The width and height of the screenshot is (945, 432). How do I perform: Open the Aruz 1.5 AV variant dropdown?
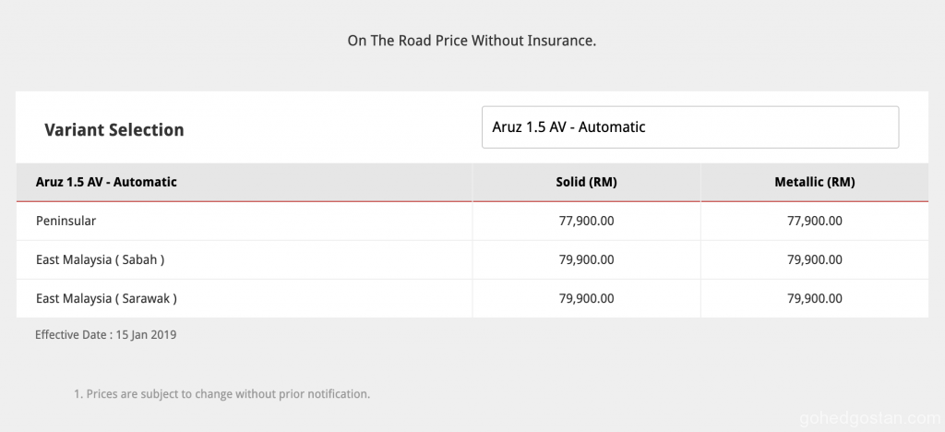pos(689,127)
